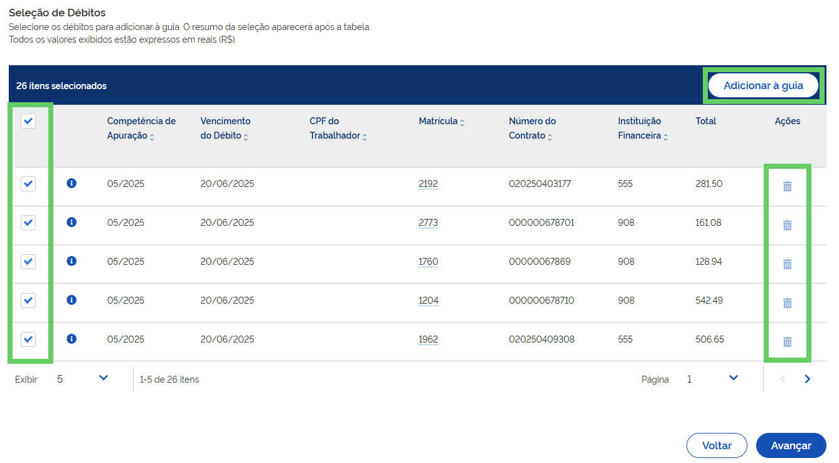The width and height of the screenshot is (839, 463).
Task: Delete the debit with total 506,65
Action: click(788, 342)
